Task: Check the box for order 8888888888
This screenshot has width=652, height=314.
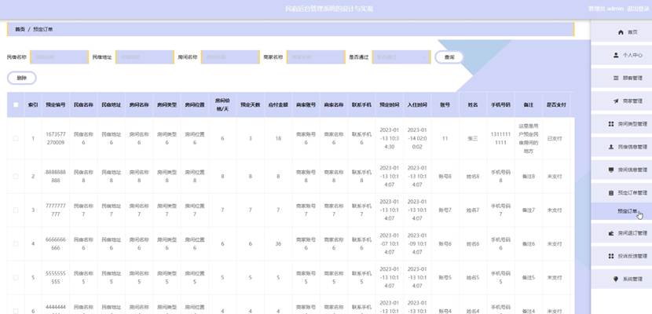Action: click(16, 176)
